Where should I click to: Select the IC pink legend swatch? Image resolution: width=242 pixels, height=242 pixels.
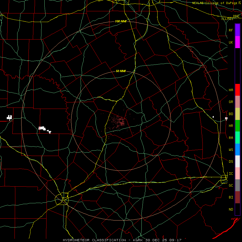(237, 173)
